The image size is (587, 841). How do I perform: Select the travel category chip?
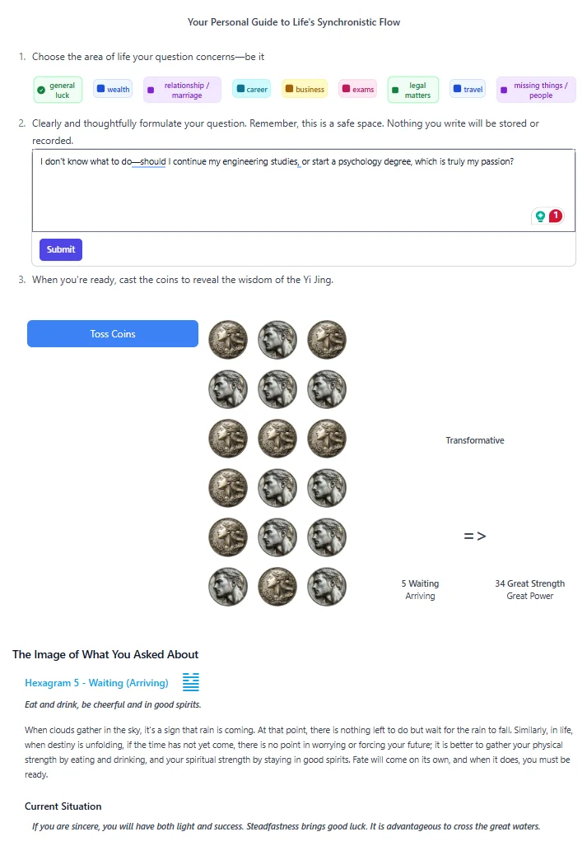[x=468, y=90]
